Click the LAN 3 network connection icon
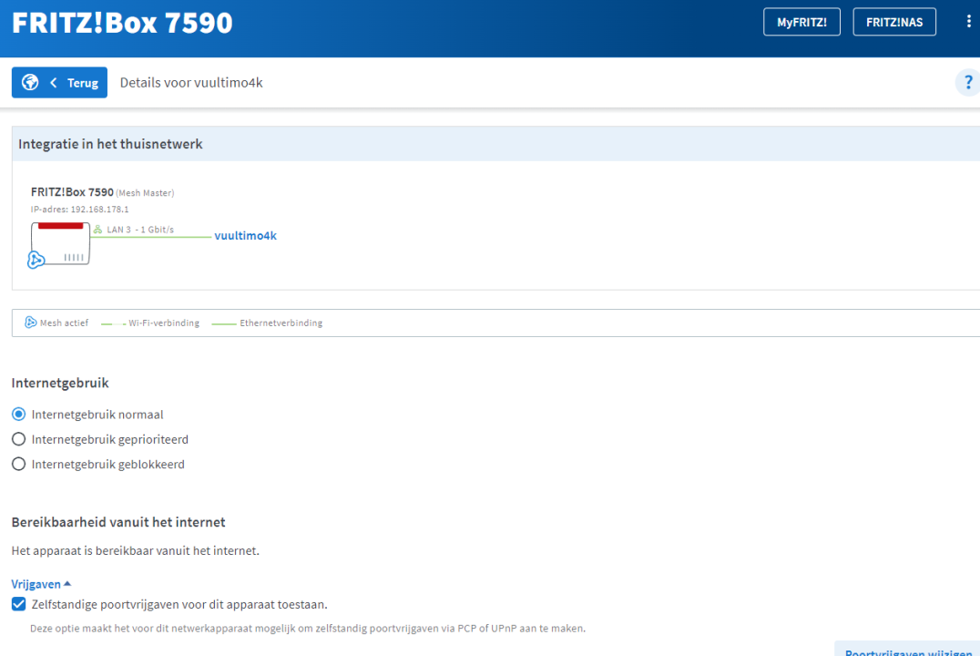 click(97, 230)
